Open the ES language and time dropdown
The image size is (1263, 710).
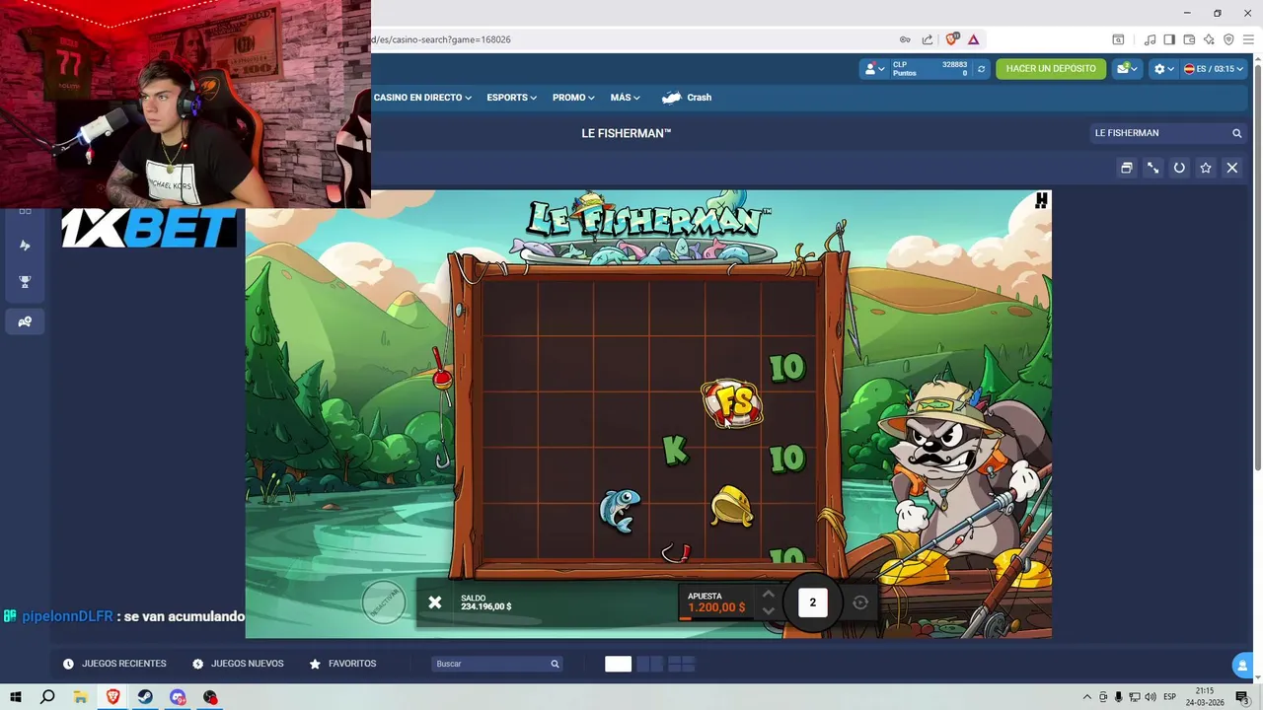pyautogui.click(x=1214, y=69)
